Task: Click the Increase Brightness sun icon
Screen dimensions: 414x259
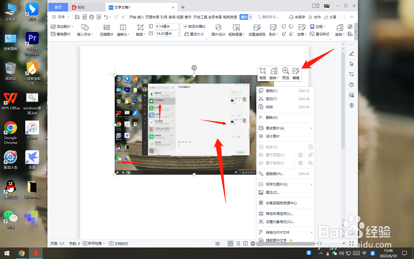Action: 284,34
